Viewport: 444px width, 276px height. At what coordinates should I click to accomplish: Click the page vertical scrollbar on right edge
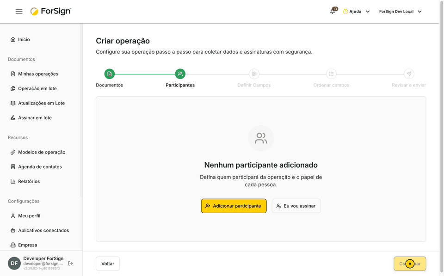point(441,138)
